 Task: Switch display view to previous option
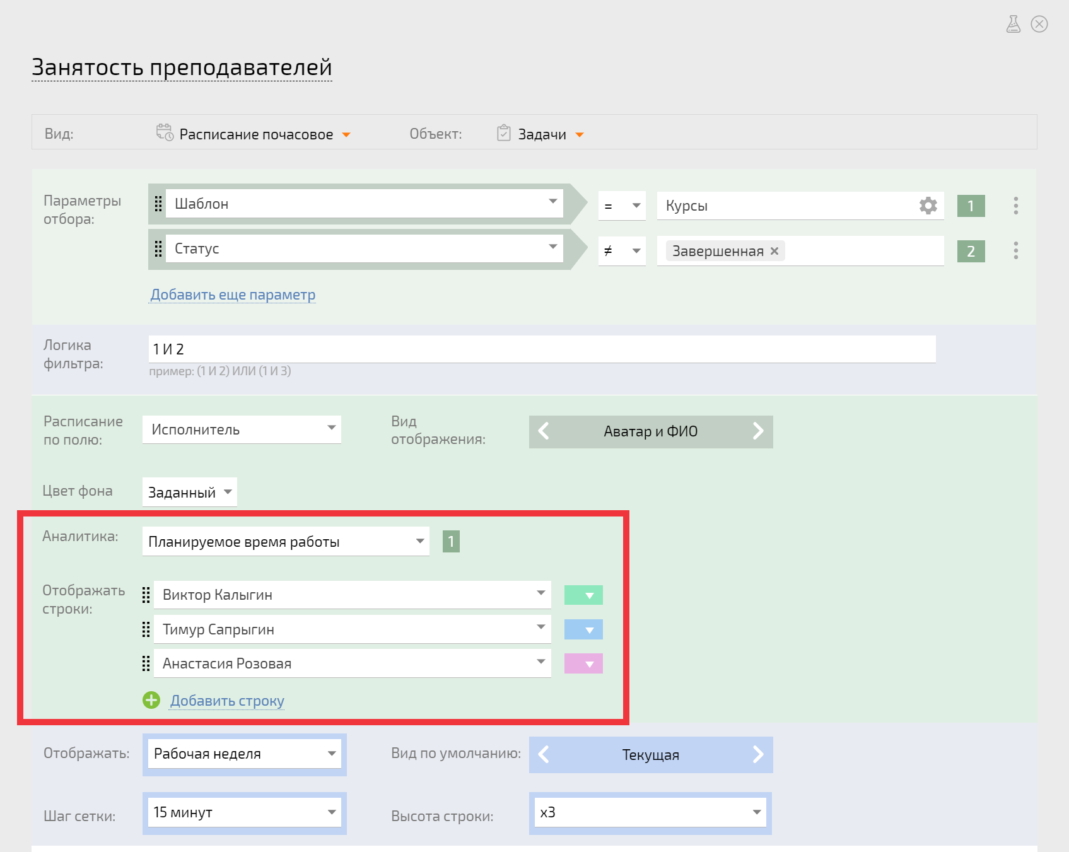(544, 431)
